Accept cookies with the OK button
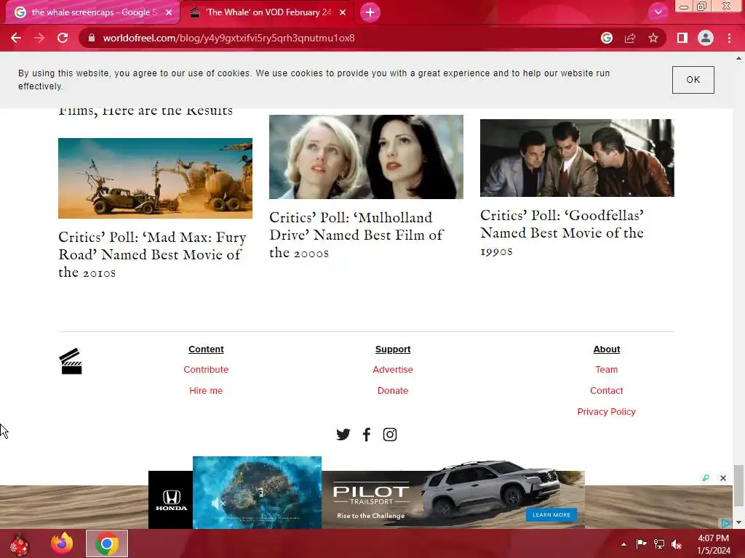This screenshot has width=745, height=558. 693,80
